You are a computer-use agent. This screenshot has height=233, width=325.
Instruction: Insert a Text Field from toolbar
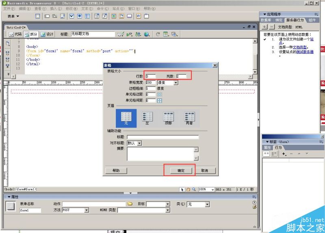point(47,16)
